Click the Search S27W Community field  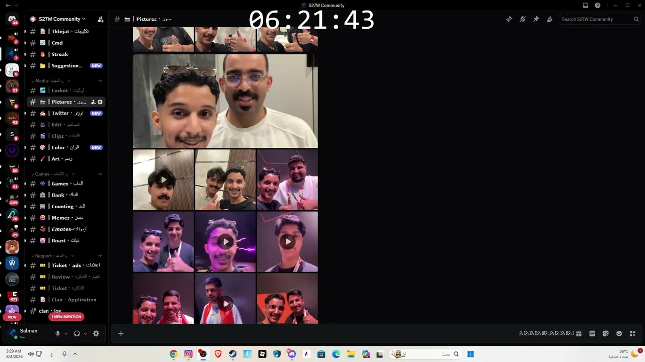pyautogui.click(x=600, y=19)
